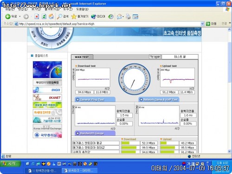Viewport: 232px width, 174px height.
Task: Click the Back (뒤로) arrow button
Action: click(11, 16)
